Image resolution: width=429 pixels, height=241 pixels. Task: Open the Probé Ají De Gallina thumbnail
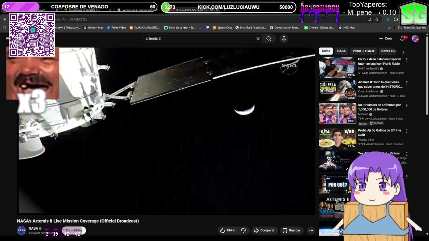[x=337, y=139]
